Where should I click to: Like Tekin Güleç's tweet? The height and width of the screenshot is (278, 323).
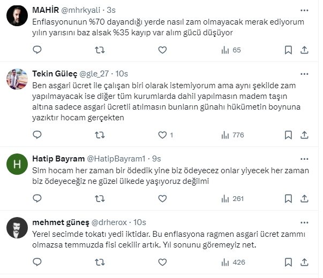click(162, 135)
